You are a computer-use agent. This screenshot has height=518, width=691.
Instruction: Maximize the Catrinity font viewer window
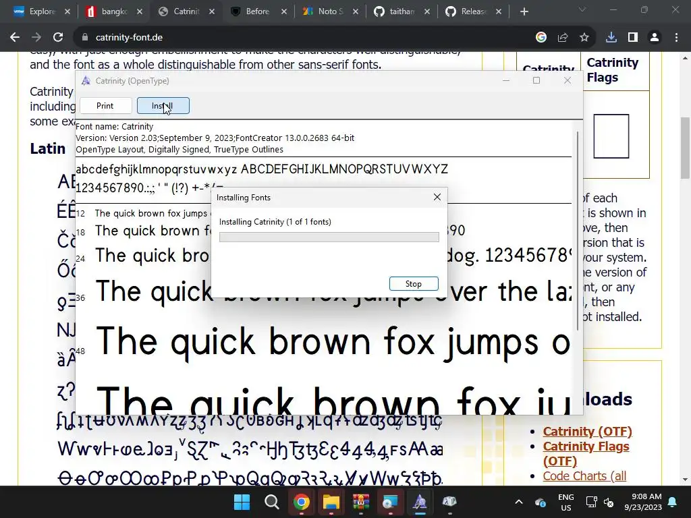(x=536, y=80)
